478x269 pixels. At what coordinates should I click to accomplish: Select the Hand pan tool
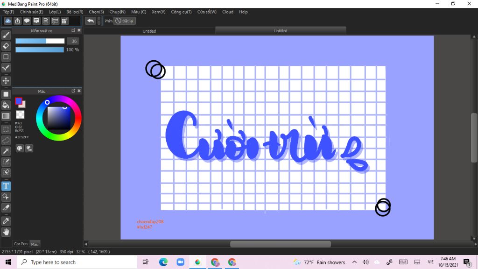click(6, 232)
